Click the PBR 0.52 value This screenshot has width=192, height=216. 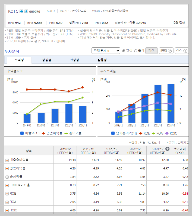coord(105,23)
